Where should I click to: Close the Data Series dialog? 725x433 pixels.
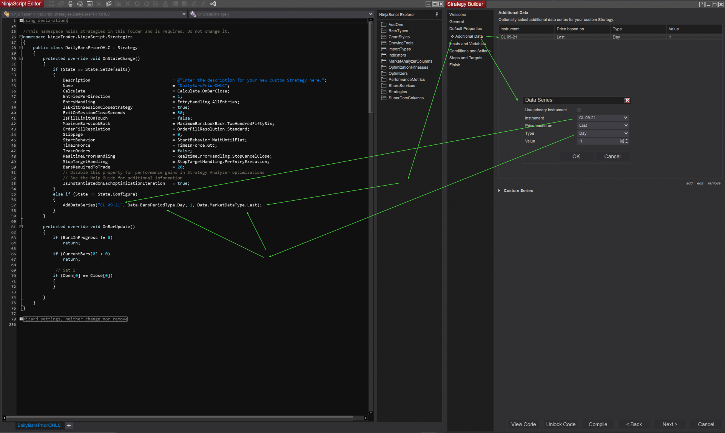(x=627, y=100)
